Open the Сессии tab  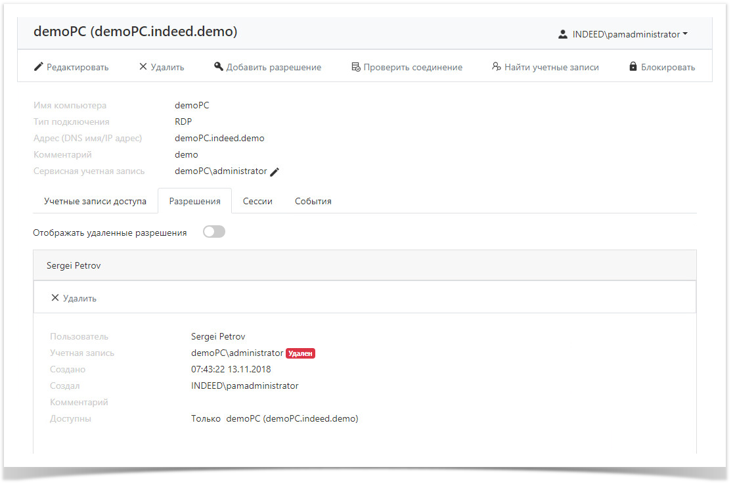(x=257, y=202)
